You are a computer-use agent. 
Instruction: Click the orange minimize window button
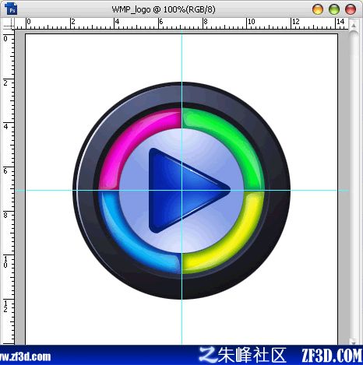318,9
